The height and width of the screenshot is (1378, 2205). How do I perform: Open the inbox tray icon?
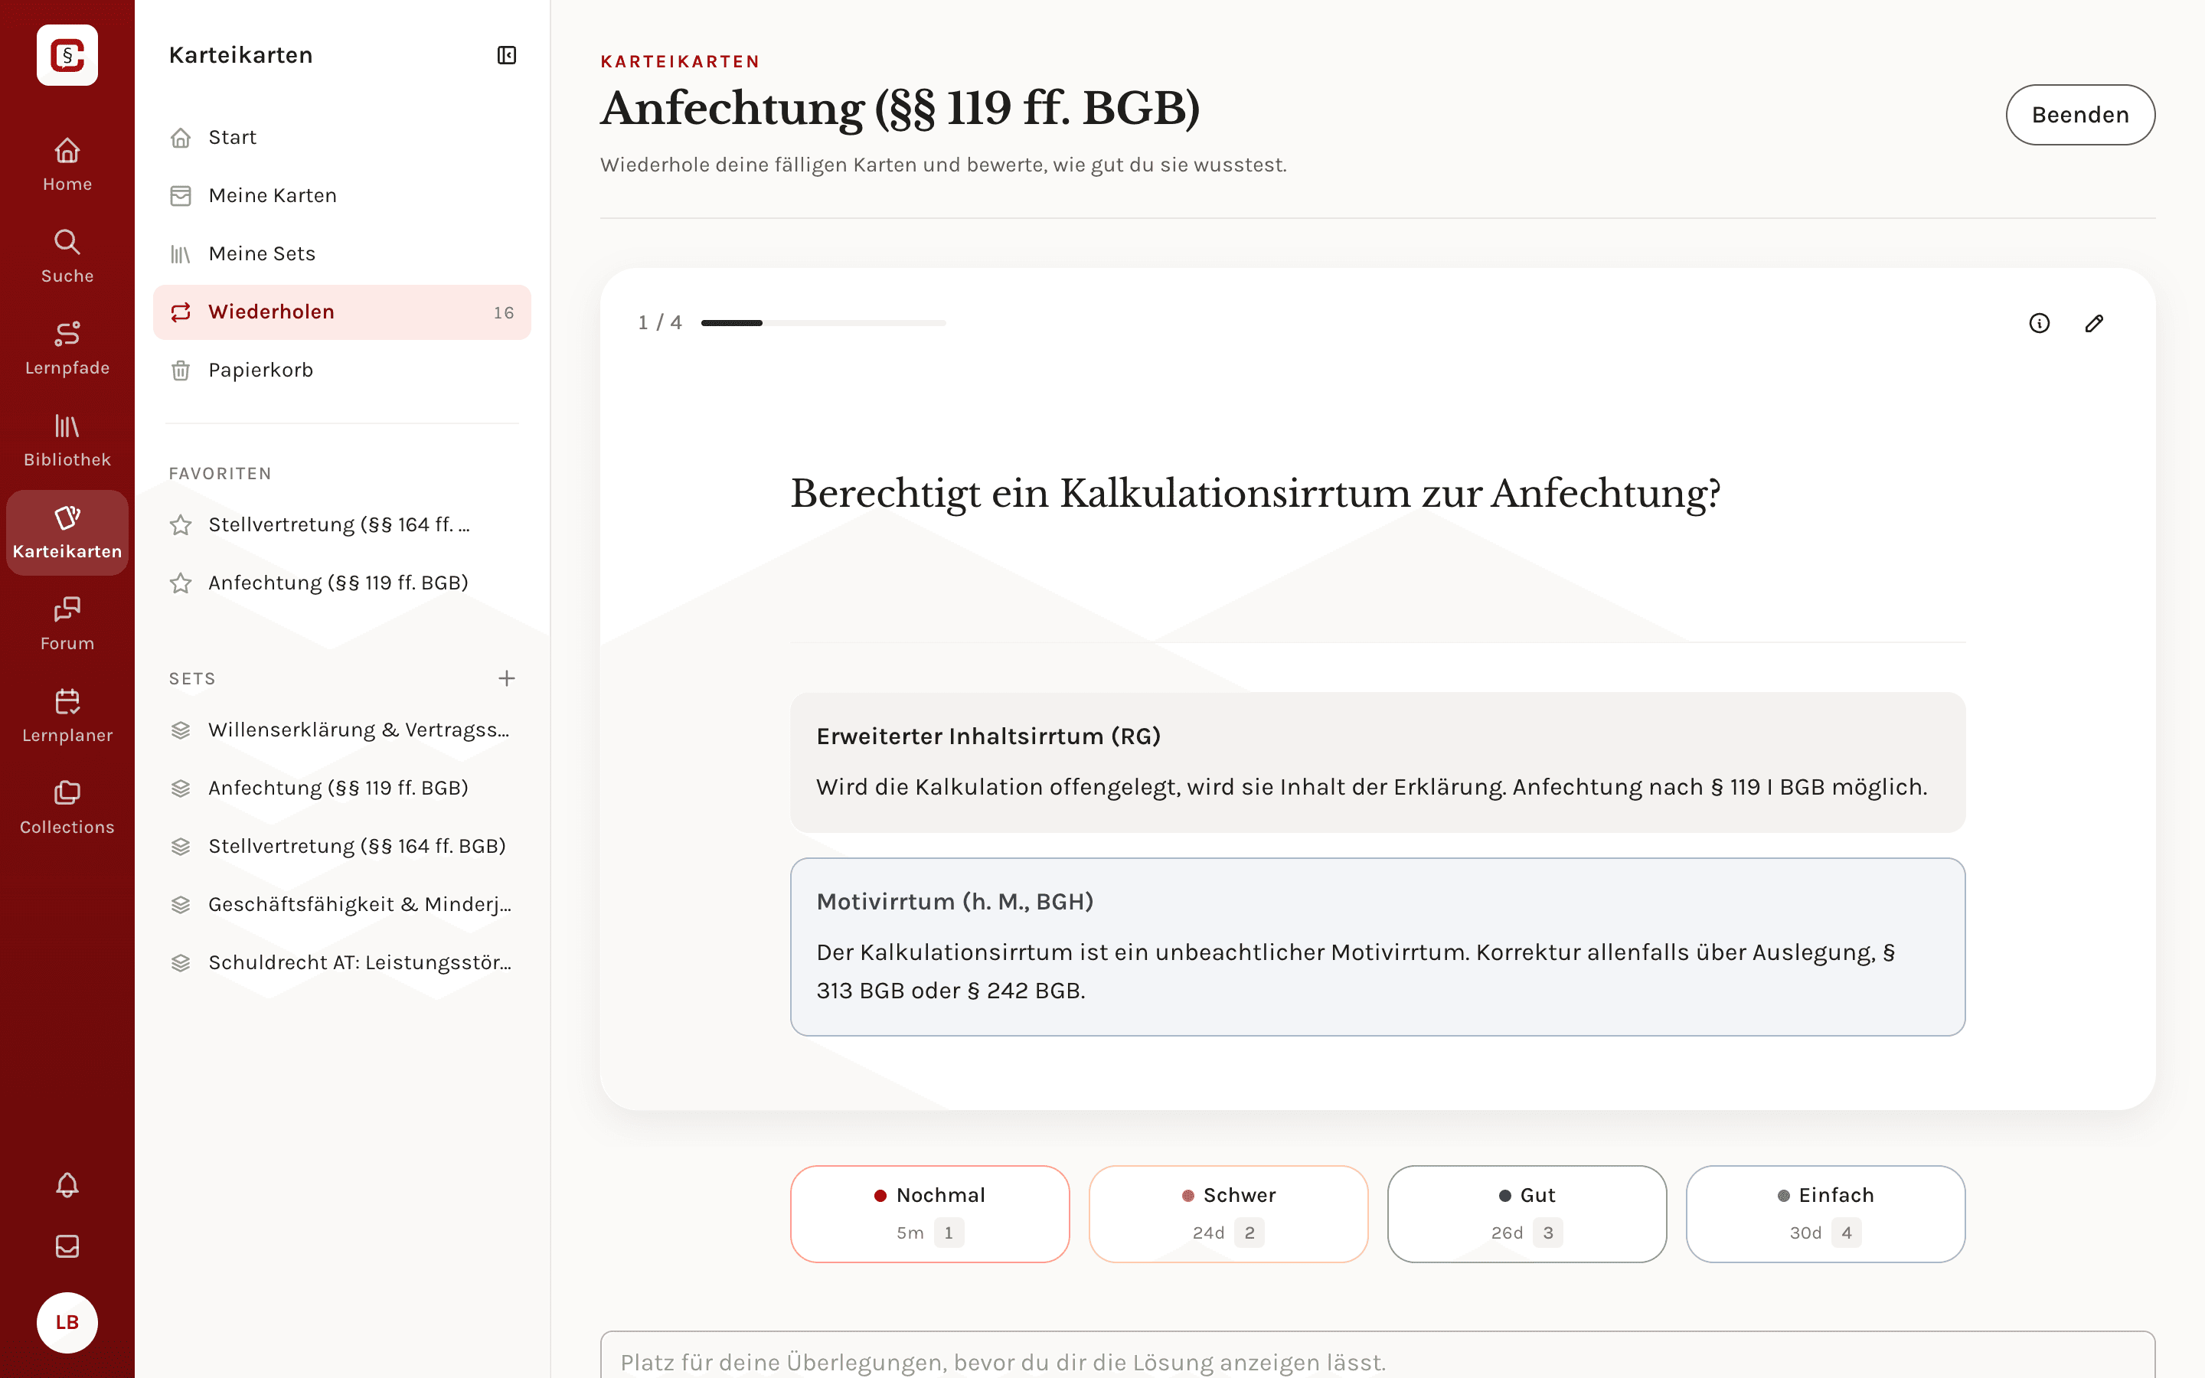(67, 1246)
